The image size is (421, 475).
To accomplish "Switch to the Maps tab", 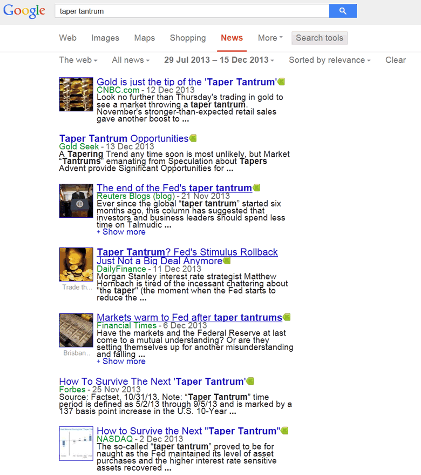I will tap(145, 38).
